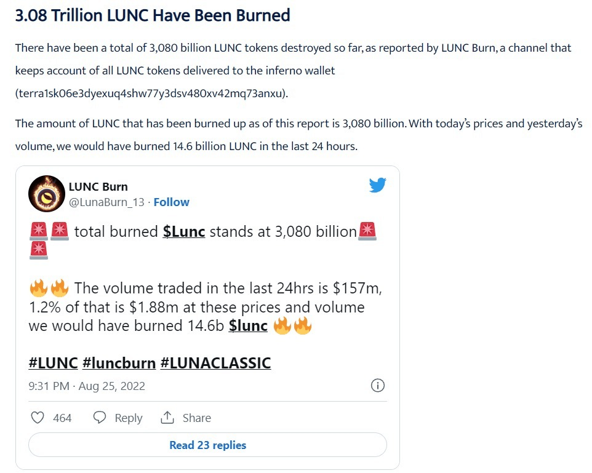Click the $Lunc cashtag before "stands at"
This screenshot has height=473, width=592.
pyautogui.click(x=184, y=232)
